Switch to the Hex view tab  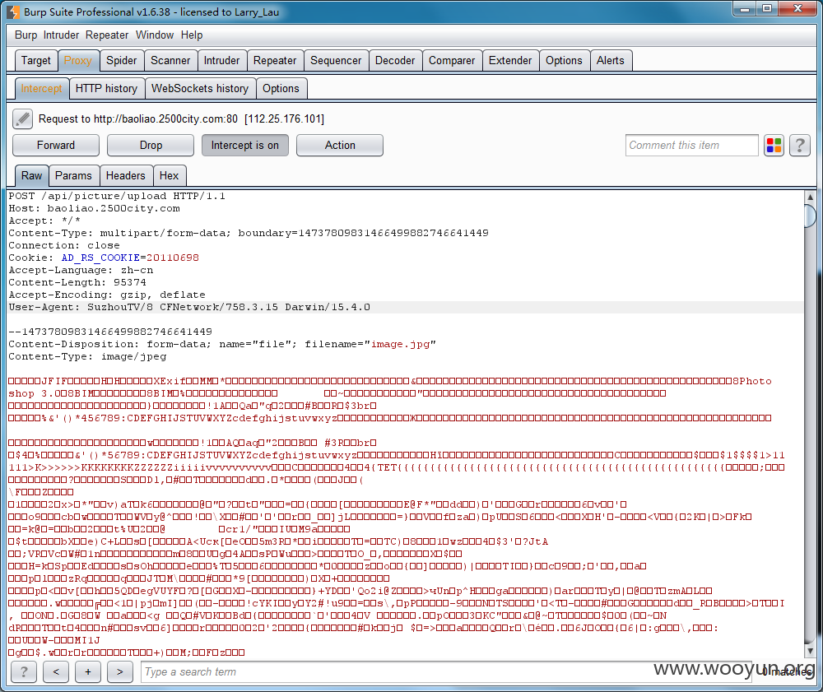[x=169, y=176]
